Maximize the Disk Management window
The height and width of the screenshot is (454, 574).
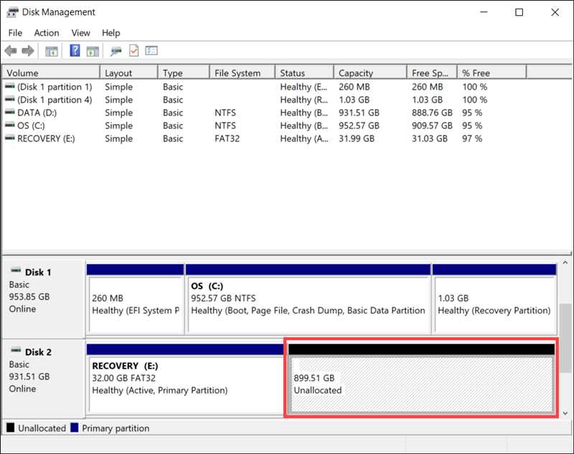519,12
